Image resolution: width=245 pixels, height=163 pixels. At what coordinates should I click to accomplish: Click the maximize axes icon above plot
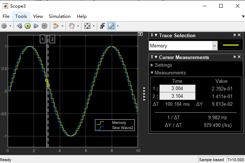click(x=140, y=34)
